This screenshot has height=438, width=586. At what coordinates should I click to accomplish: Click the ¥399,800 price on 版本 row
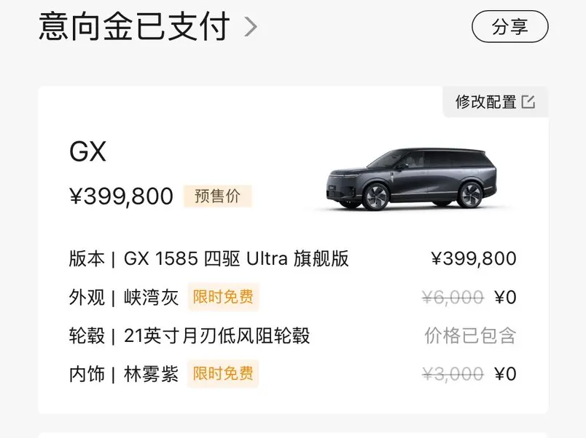(x=474, y=258)
